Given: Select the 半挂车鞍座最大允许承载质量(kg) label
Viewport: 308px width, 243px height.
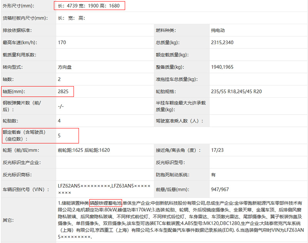Looking at the screenshot, I should pos(181,106).
